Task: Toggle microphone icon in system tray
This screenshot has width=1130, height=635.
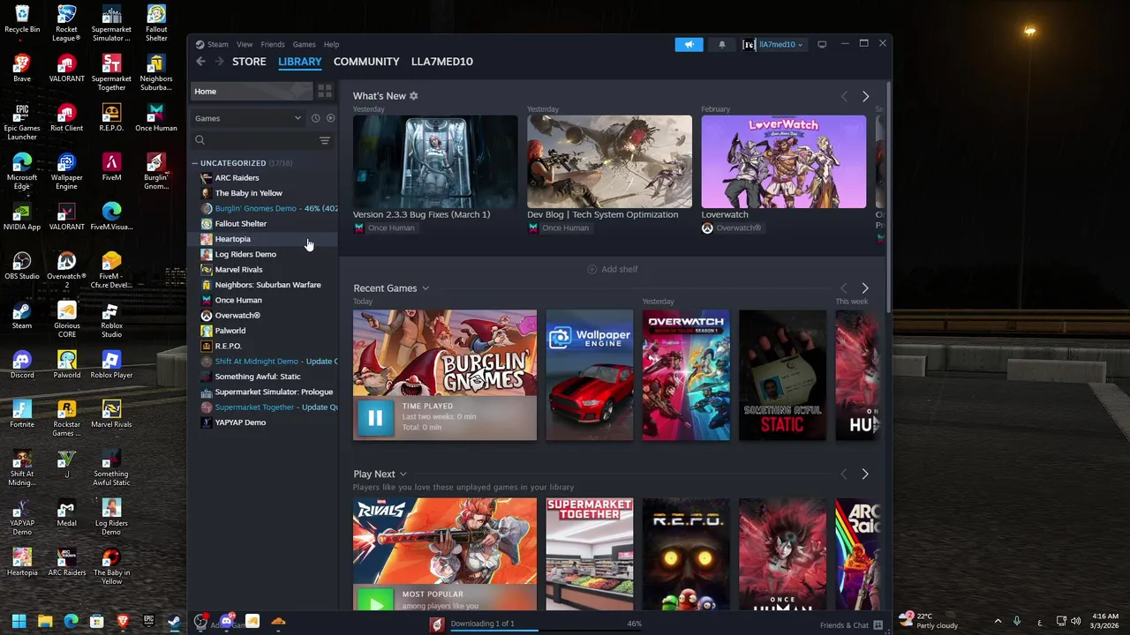Action: (1017, 622)
